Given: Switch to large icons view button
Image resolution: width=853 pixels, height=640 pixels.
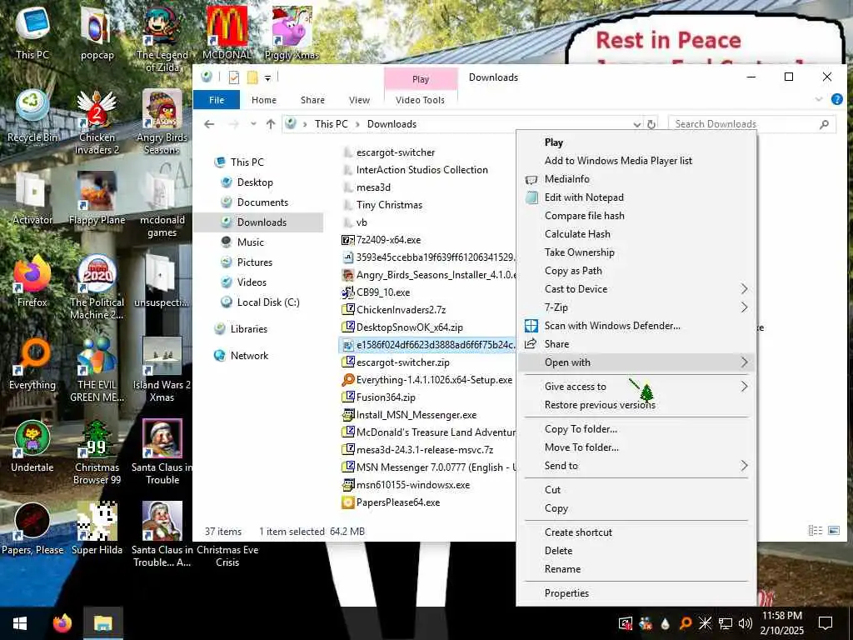Looking at the screenshot, I should coord(833,531).
